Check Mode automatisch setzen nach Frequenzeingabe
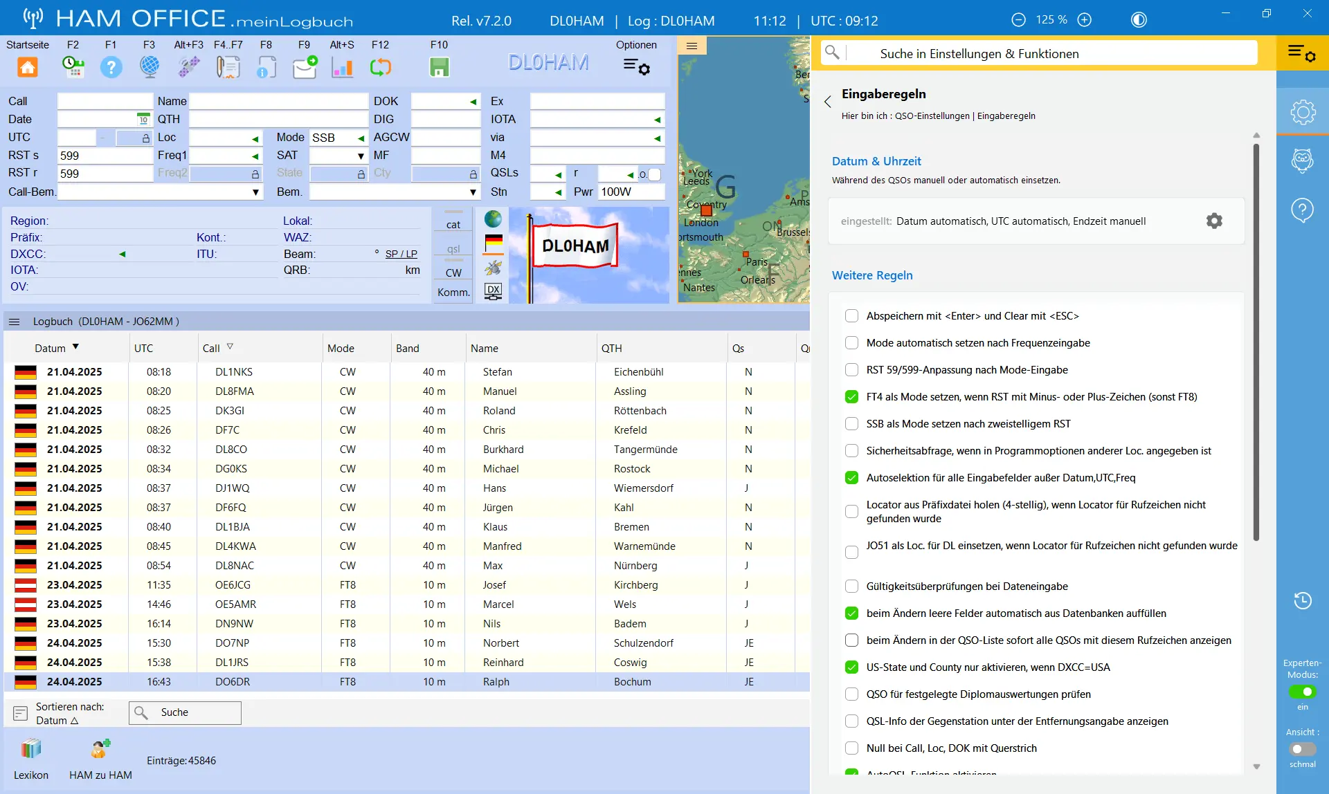Viewport: 1329px width, 794px height. point(852,343)
